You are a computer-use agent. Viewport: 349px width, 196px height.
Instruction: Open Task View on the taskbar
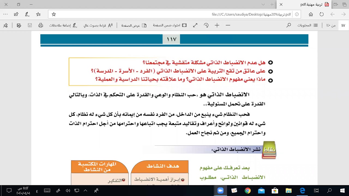coord(316,191)
